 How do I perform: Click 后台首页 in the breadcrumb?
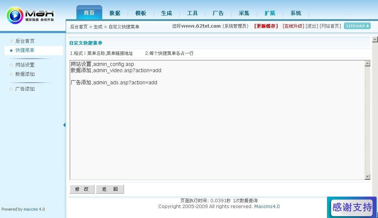[79, 27]
